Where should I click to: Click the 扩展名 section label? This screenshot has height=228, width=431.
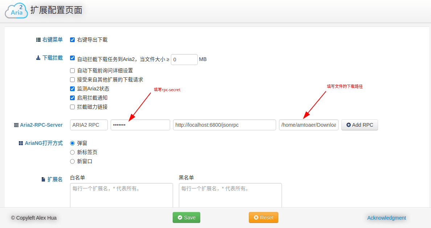point(55,180)
